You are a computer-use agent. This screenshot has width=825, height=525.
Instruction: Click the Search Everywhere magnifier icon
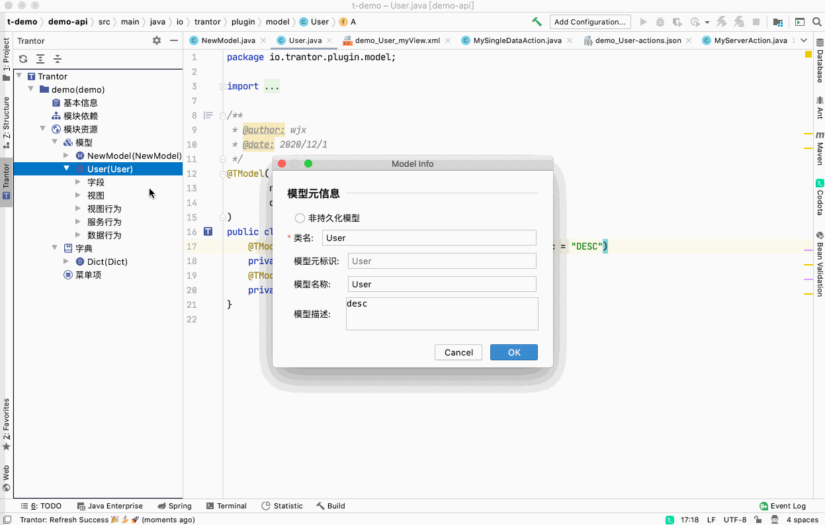tap(816, 22)
